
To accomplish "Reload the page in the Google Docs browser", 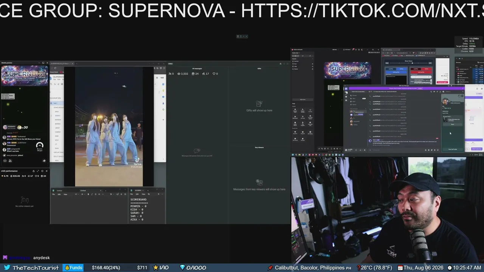I will (55, 68).
